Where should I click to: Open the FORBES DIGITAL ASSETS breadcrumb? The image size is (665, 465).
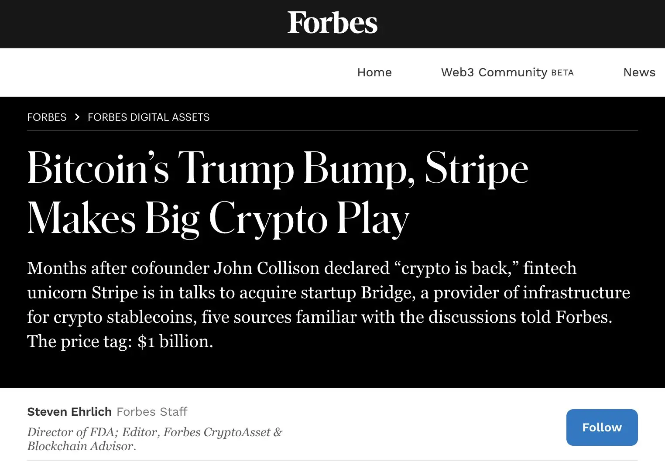click(x=148, y=117)
